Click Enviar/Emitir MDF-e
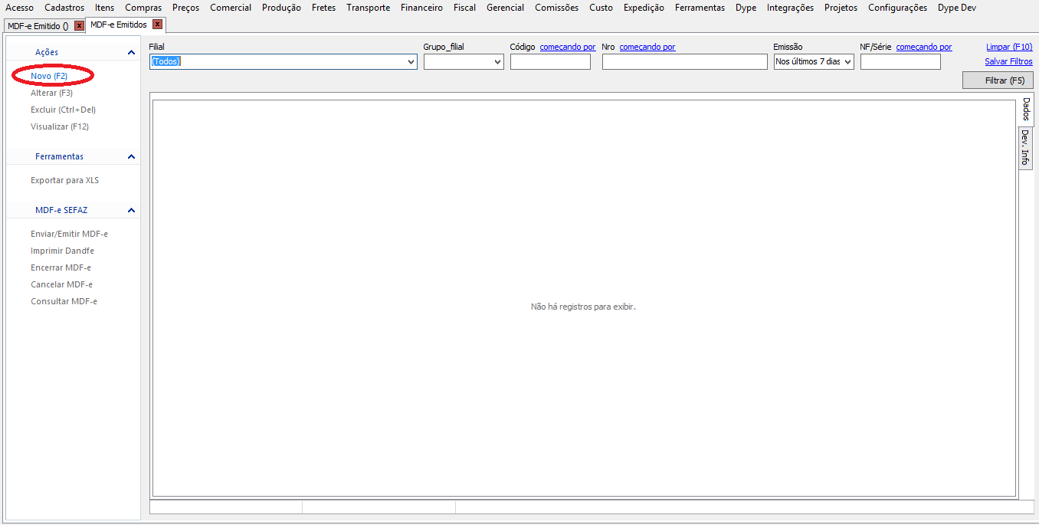Viewport: 1039px width, 525px height. [x=69, y=234]
